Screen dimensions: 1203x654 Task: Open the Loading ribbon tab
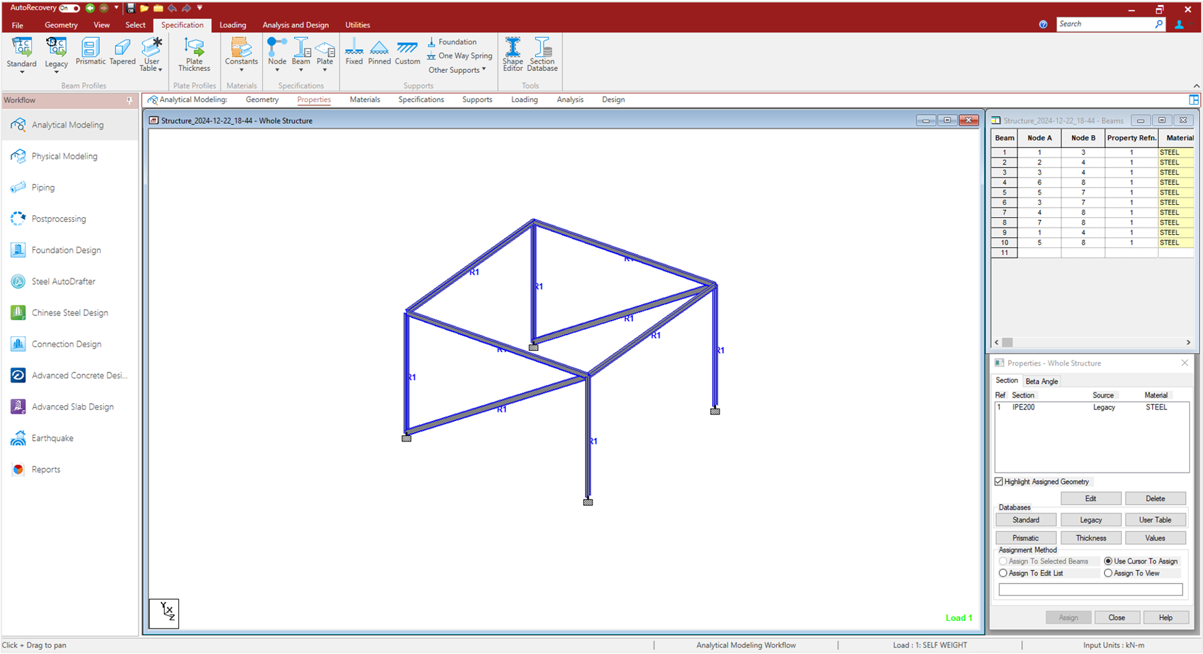click(232, 25)
